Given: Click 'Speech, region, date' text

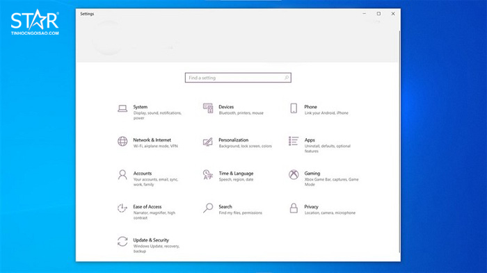Looking at the screenshot, I should (x=236, y=180).
